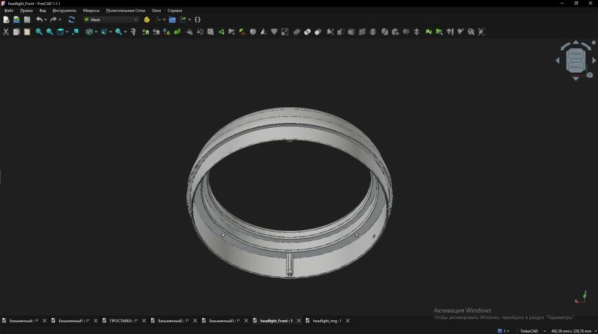This screenshot has width=598, height=334.
Task: Evaluate and repair mesh magnifier icon
Action: coord(471,32)
